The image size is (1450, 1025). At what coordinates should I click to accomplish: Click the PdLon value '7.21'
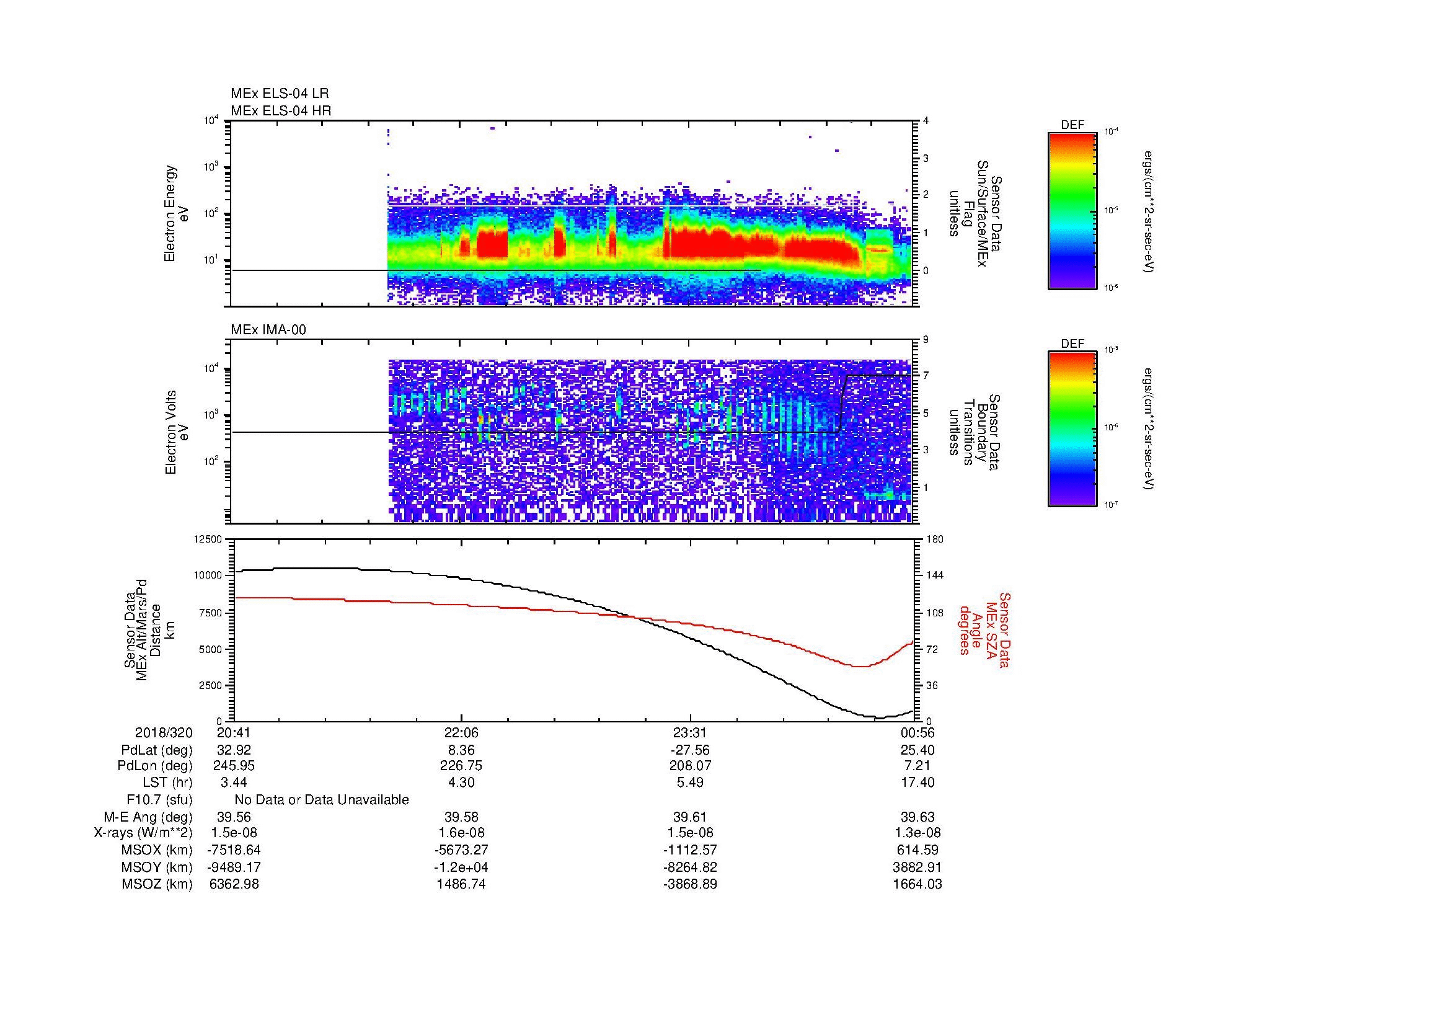pyautogui.click(x=917, y=766)
